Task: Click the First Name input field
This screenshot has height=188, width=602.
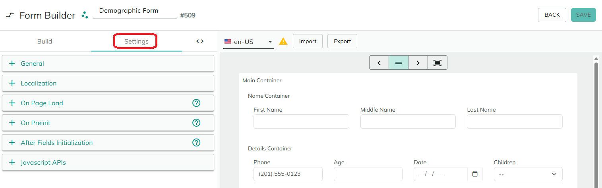Action: click(301, 122)
